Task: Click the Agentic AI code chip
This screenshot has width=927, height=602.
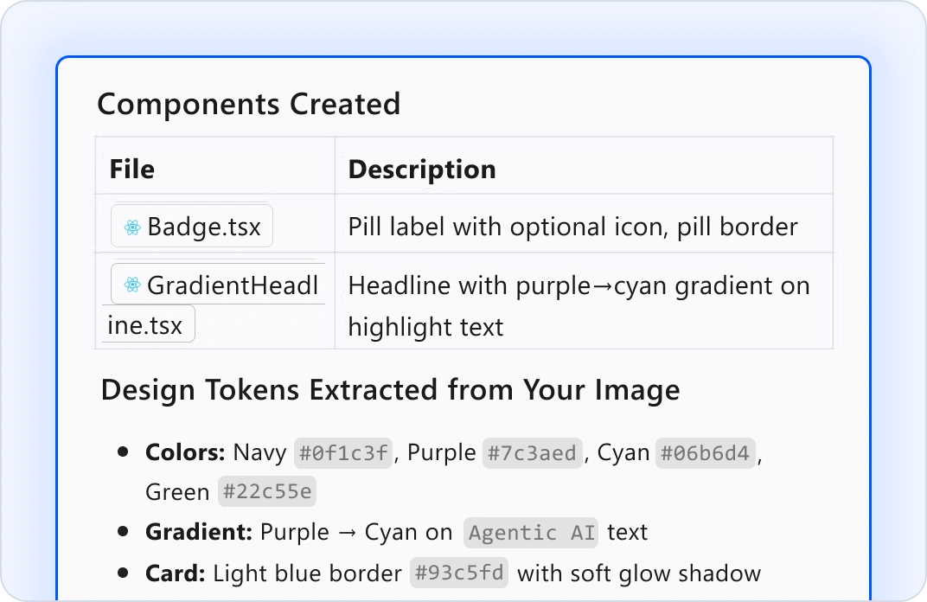Action: pyautogui.click(x=530, y=532)
